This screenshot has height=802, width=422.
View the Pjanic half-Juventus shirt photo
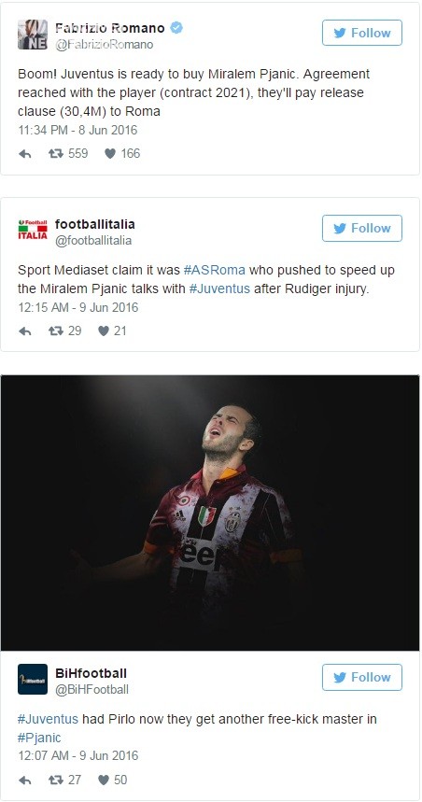[x=210, y=513]
